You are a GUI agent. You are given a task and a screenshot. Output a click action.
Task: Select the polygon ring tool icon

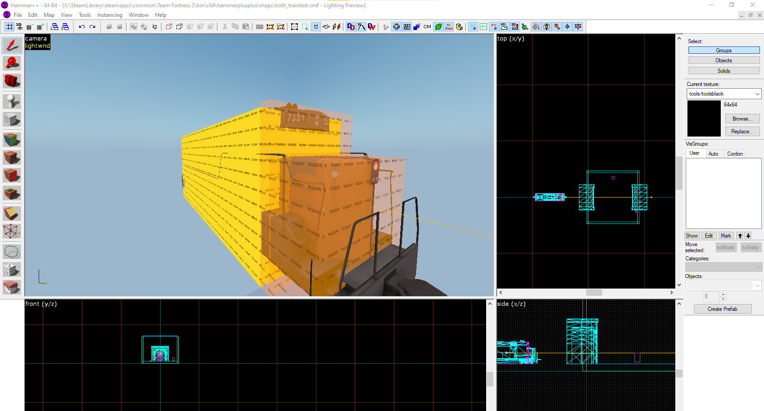click(x=12, y=251)
